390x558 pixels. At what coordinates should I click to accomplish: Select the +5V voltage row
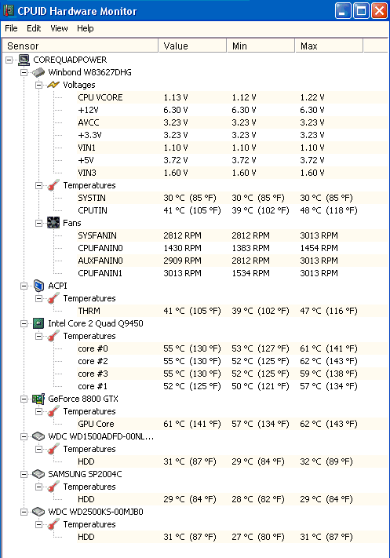pos(232,160)
